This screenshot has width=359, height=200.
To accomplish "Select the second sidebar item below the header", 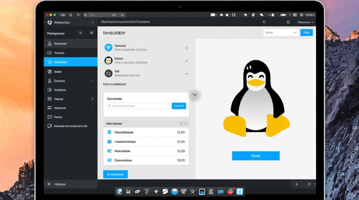I will click(x=71, y=53).
